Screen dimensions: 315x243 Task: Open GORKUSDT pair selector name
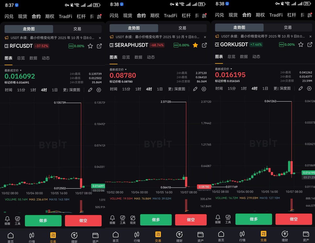tap(234, 45)
